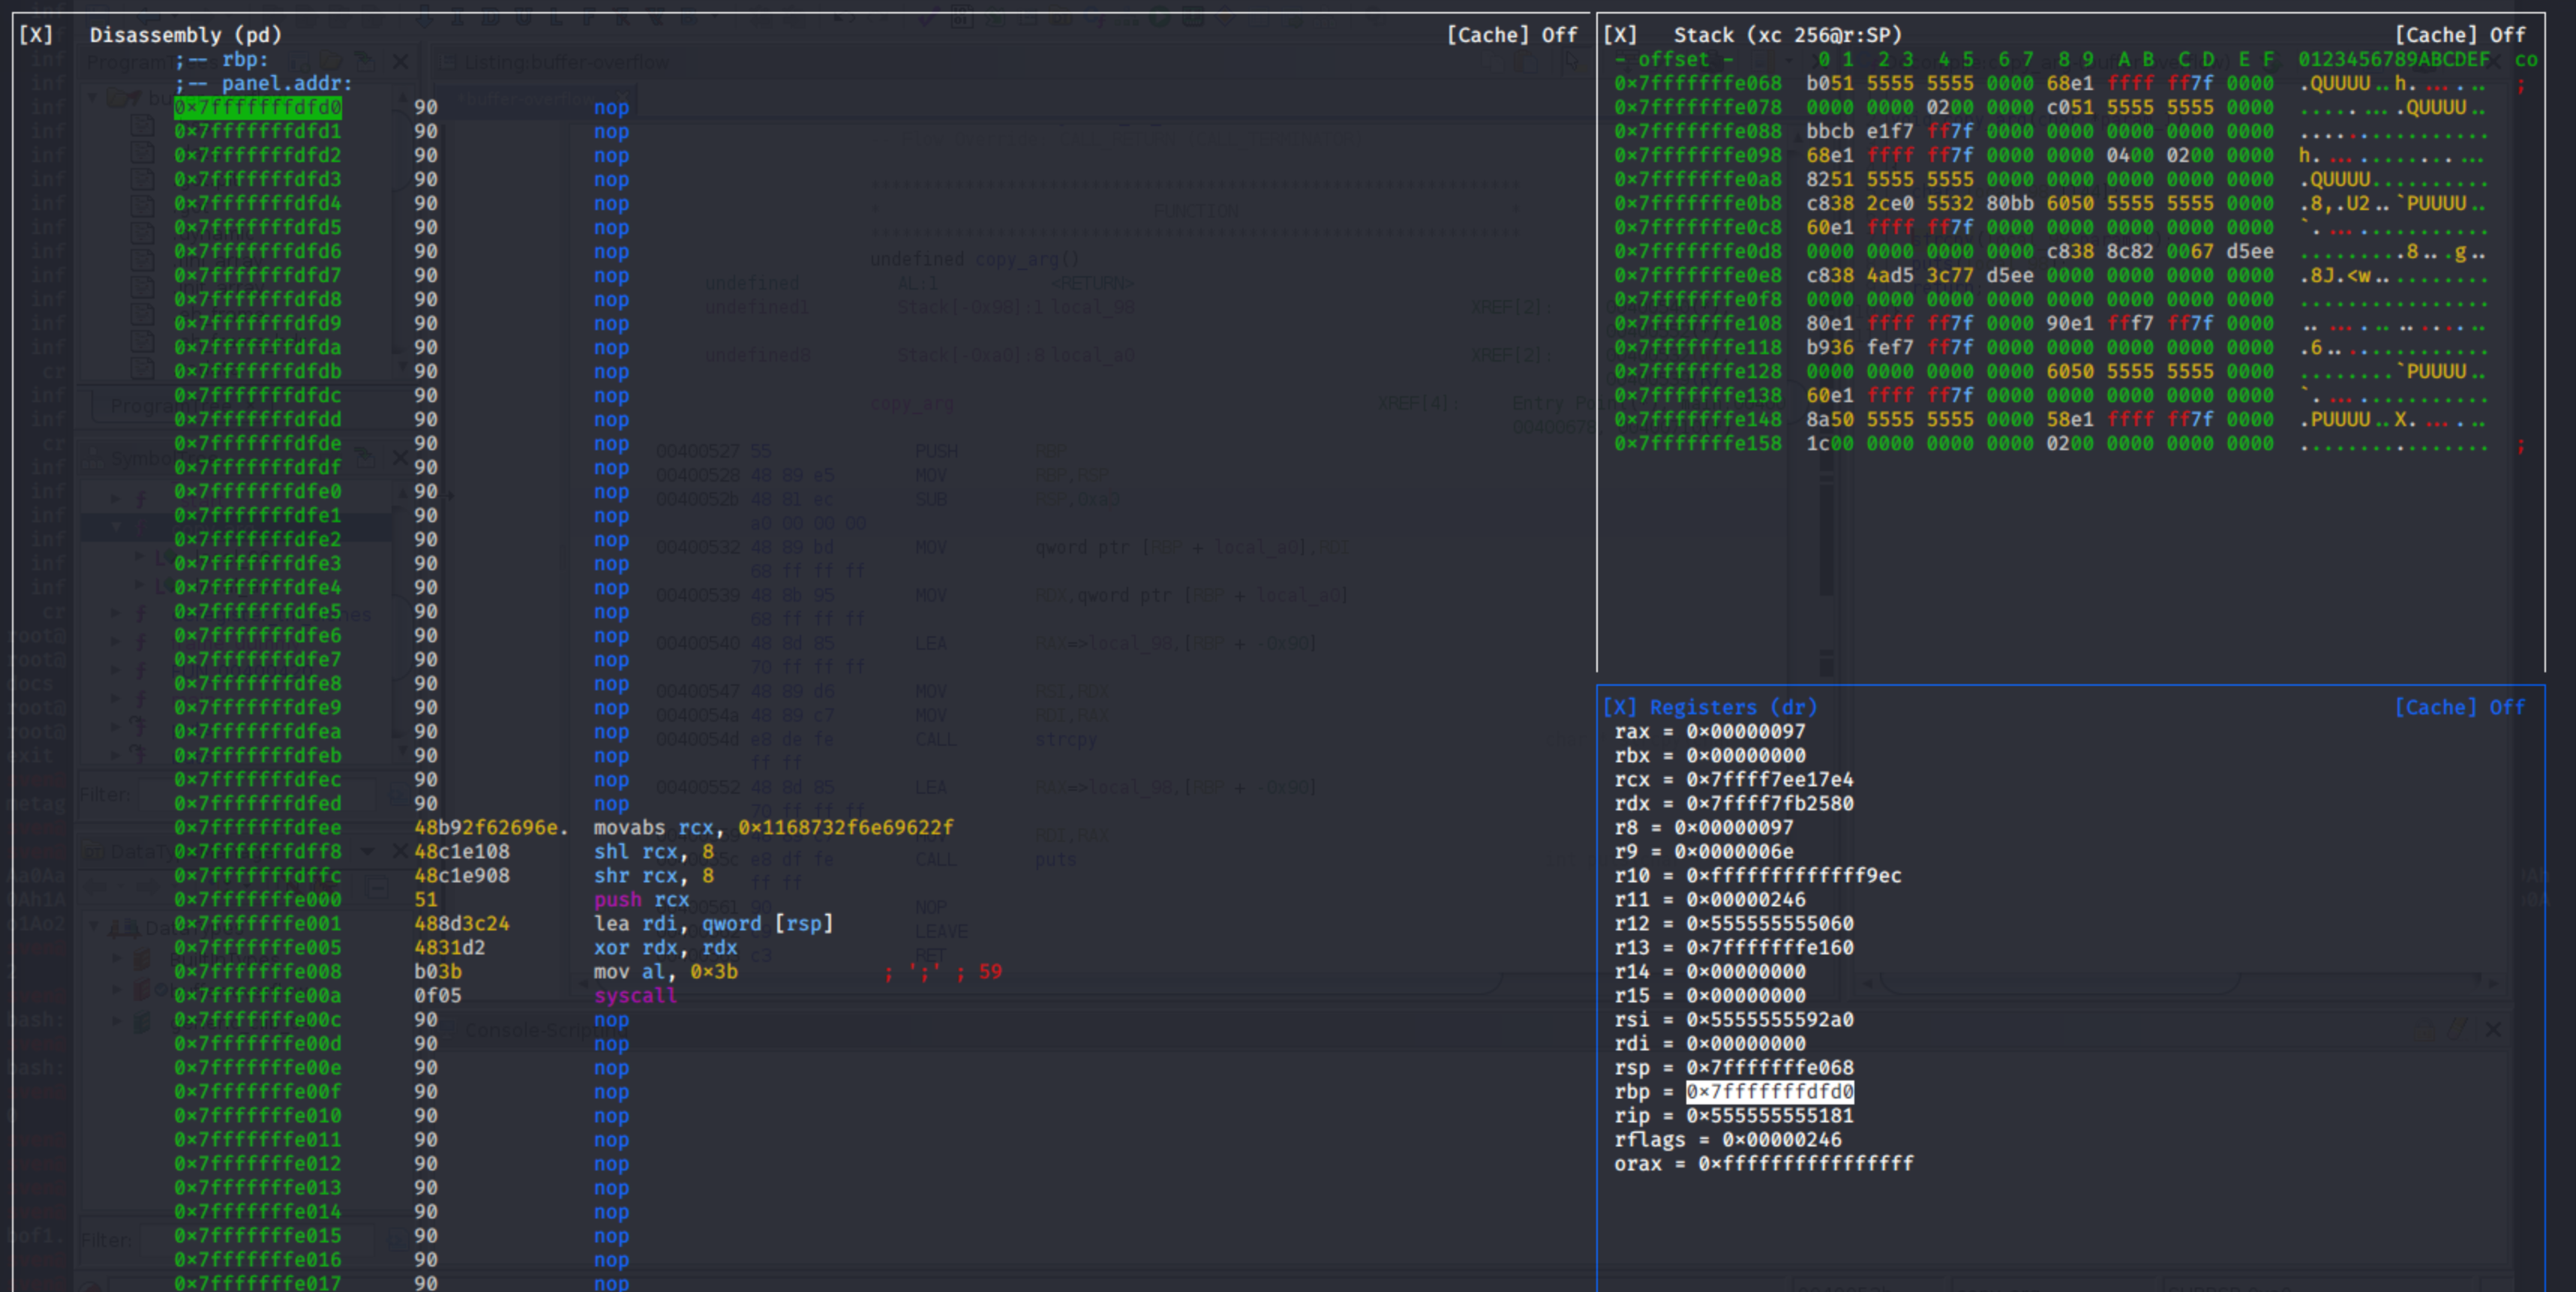Close the Stack panel with [X]
The height and width of the screenshot is (1292, 2576).
(x=1620, y=35)
